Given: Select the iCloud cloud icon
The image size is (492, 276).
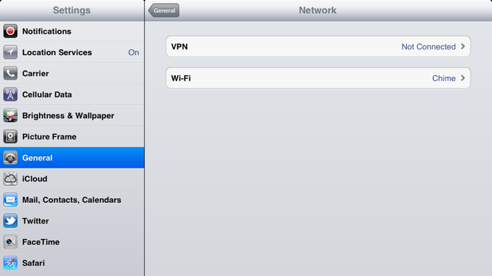Looking at the screenshot, I should (x=10, y=179).
